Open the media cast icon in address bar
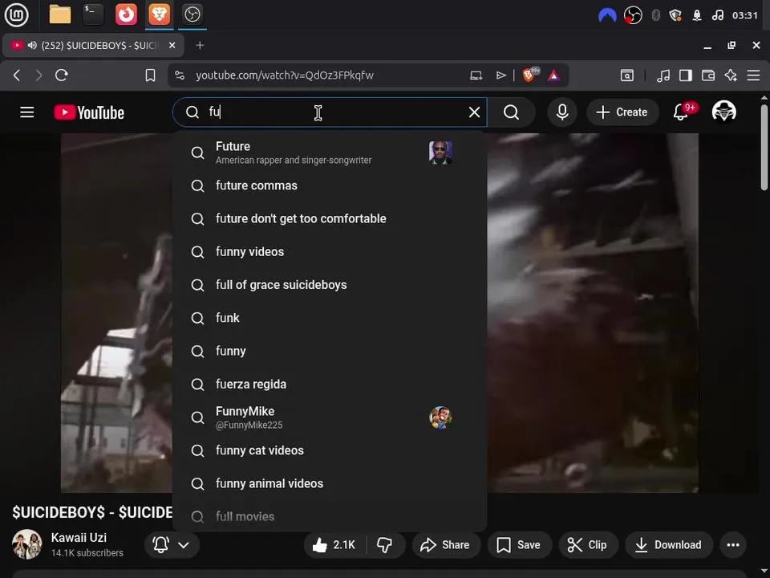The height and width of the screenshot is (578, 770). coord(476,75)
